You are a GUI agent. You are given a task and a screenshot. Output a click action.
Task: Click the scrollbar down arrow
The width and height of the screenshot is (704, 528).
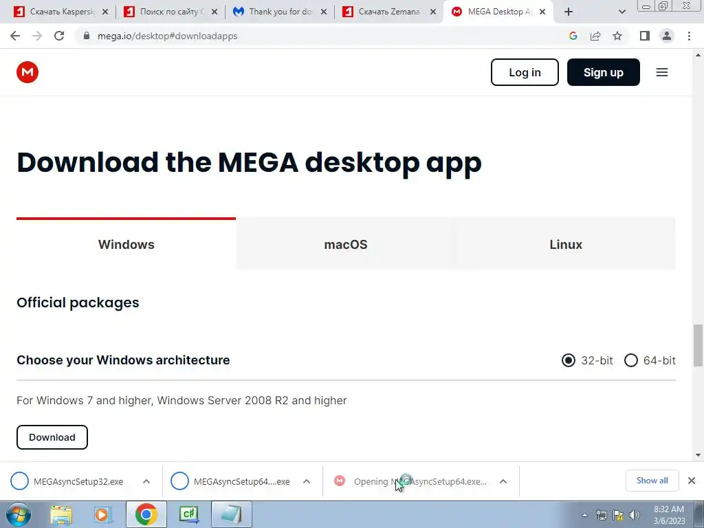(698, 455)
